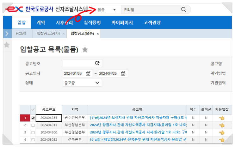Open notice [긴급][국제입찰]2024년 전북본부 차선도색공사
This screenshot has height=147, width=235.
click(x=138, y=139)
